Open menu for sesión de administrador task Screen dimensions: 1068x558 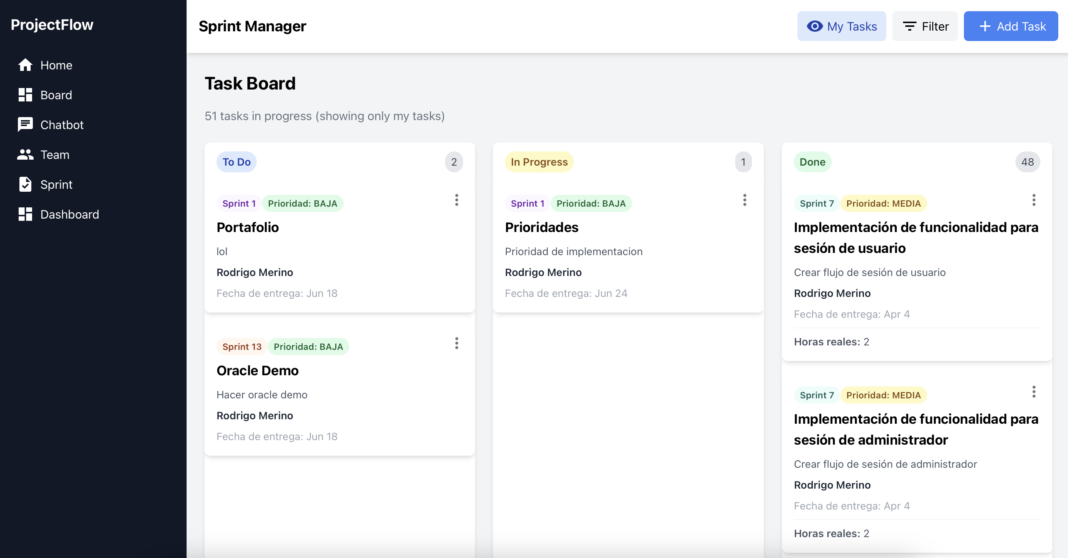[x=1034, y=392]
